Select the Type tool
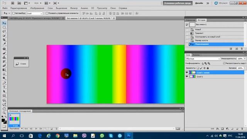 [x=4, y=87]
